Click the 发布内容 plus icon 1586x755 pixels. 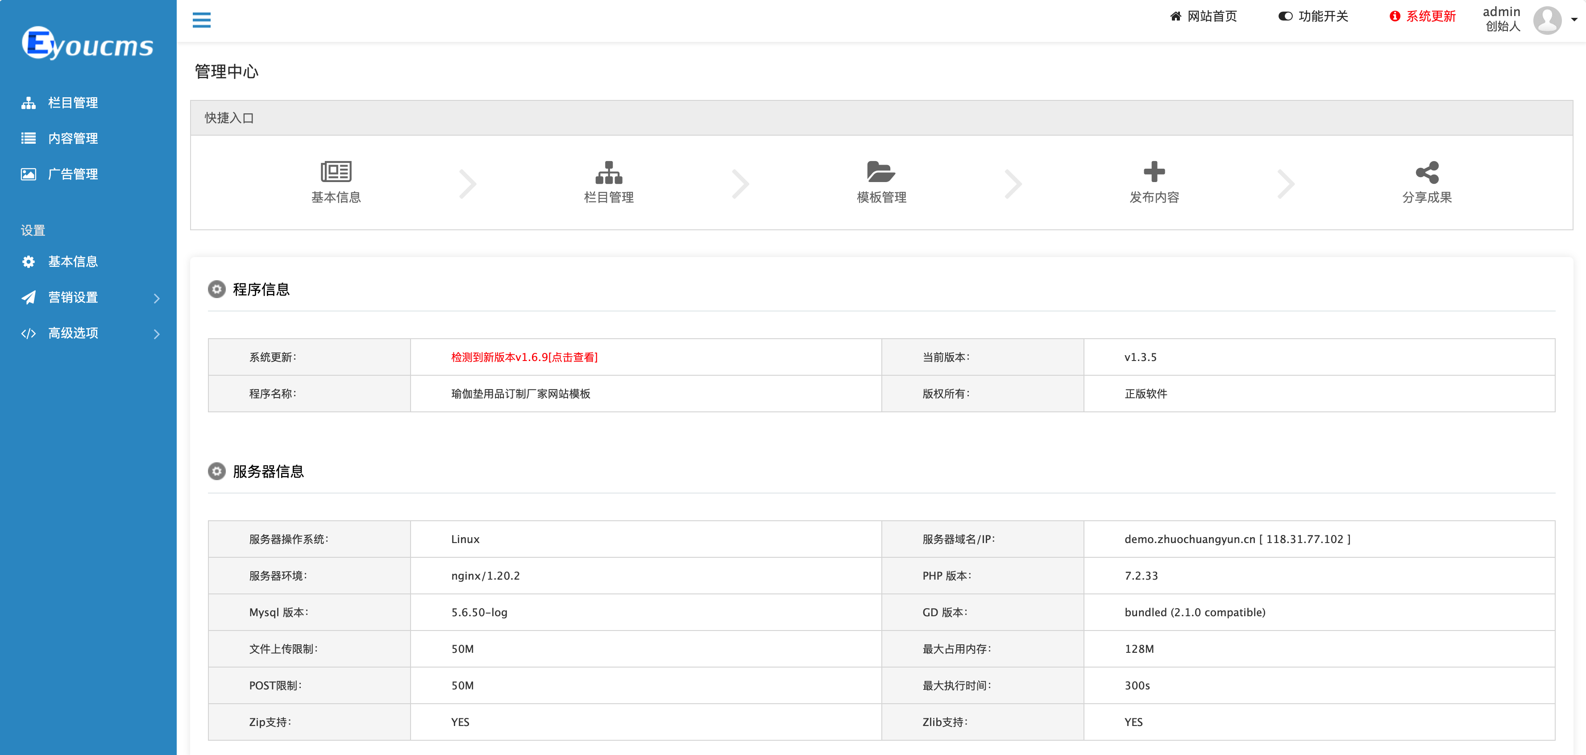(x=1154, y=172)
